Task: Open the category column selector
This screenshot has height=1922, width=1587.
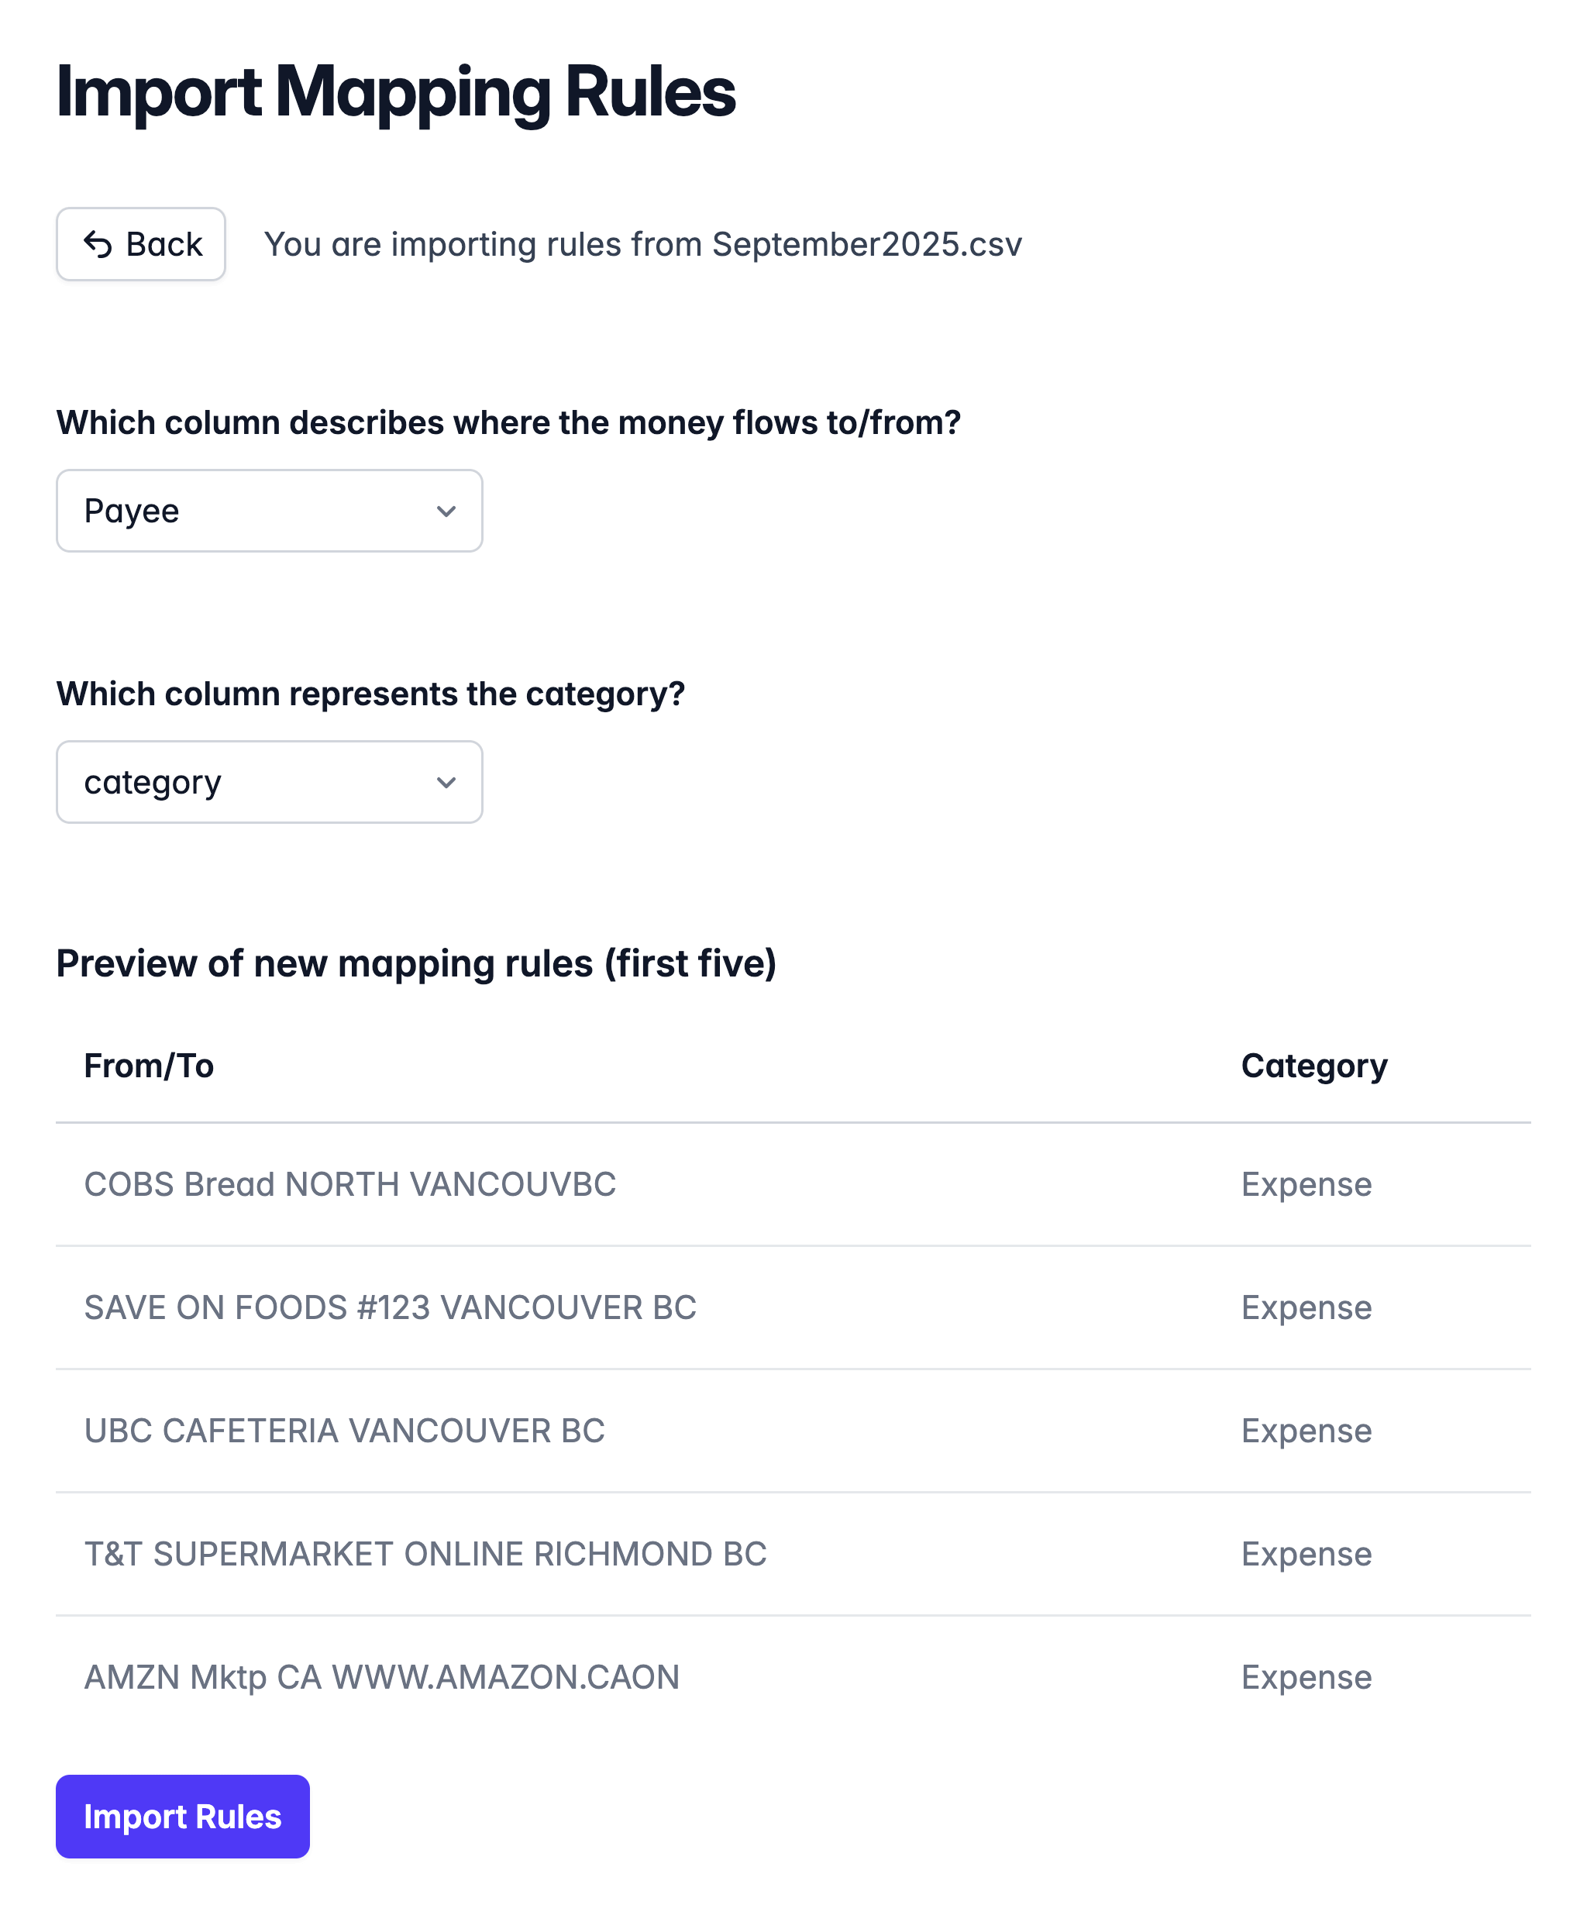Action: 269,782
